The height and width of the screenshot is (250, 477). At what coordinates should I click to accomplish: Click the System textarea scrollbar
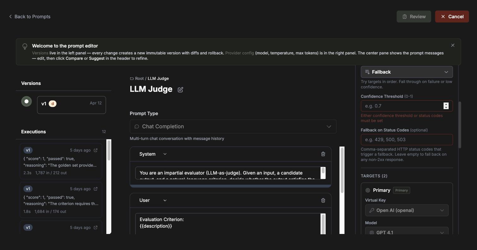pos(323,170)
